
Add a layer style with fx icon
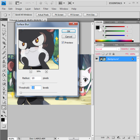click(108, 138)
